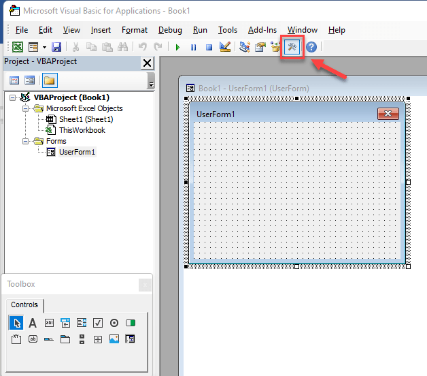Click the Paste clipboard icon
The width and height of the screenshot is (427, 376).
point(107,47)
